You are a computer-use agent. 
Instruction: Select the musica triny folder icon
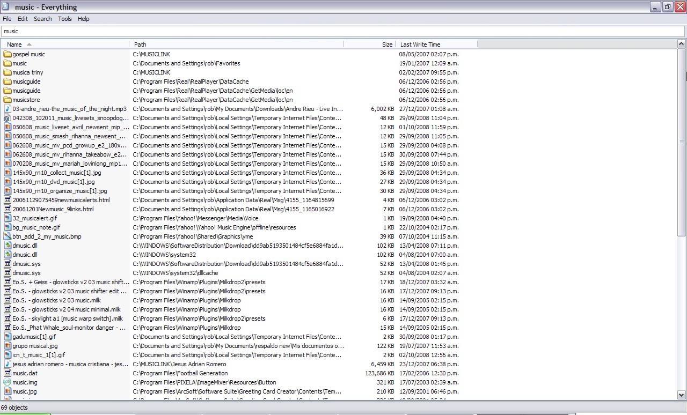click(8, 72)
